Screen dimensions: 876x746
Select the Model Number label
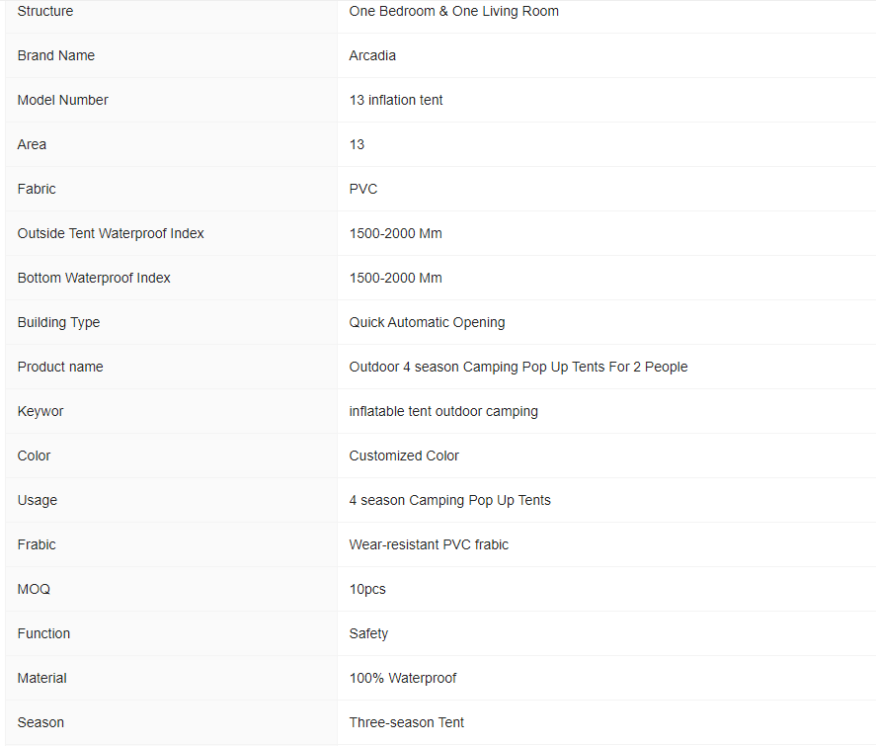(x=62, y=100)
